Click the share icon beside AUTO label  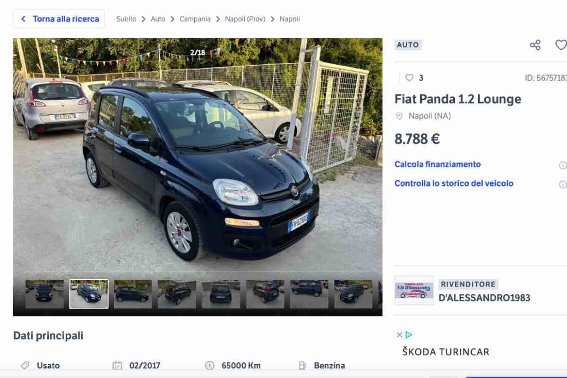(535, 45)
